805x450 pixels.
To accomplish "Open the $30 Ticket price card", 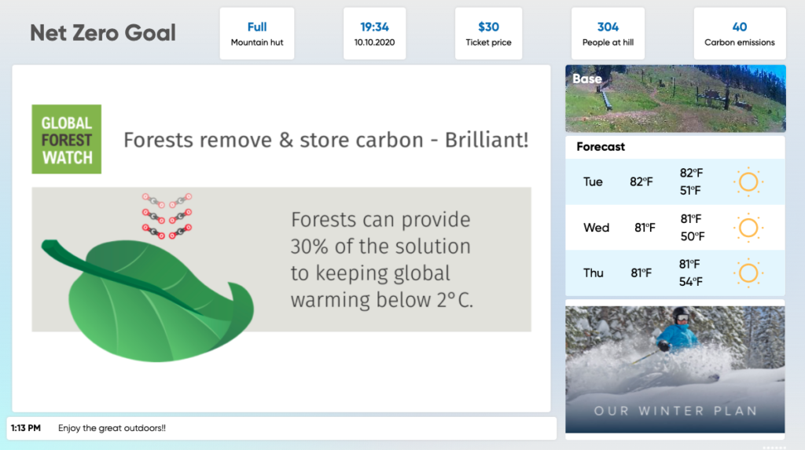I will pyautogui.click(x=488, y=33).
